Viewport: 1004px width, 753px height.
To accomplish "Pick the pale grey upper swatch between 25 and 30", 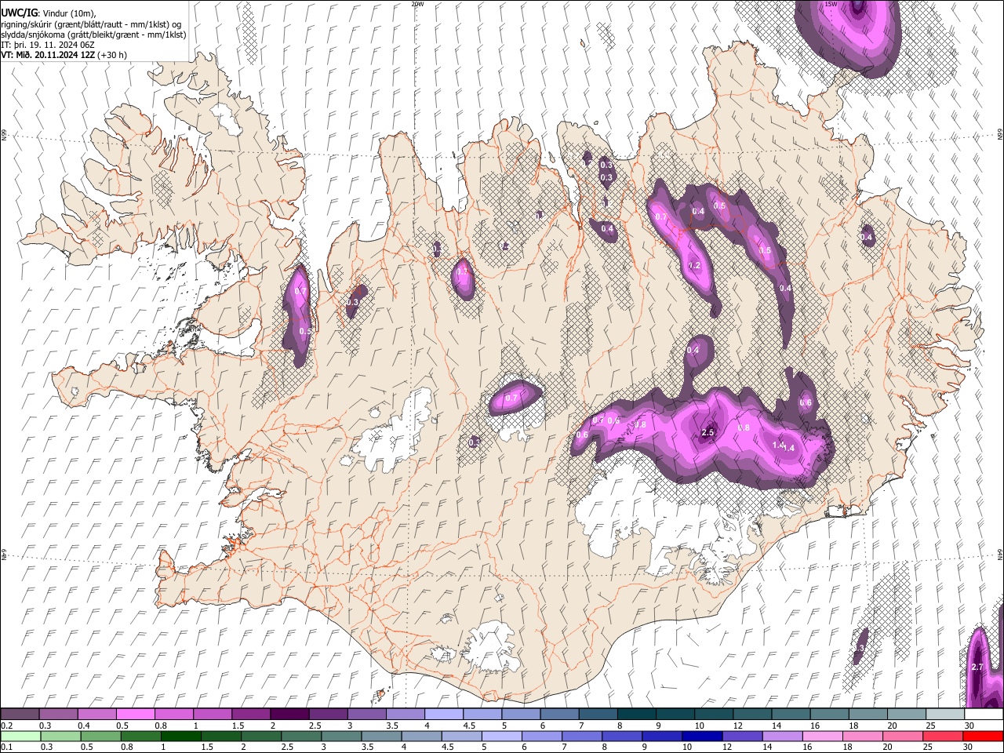I will tap(946, 715).
